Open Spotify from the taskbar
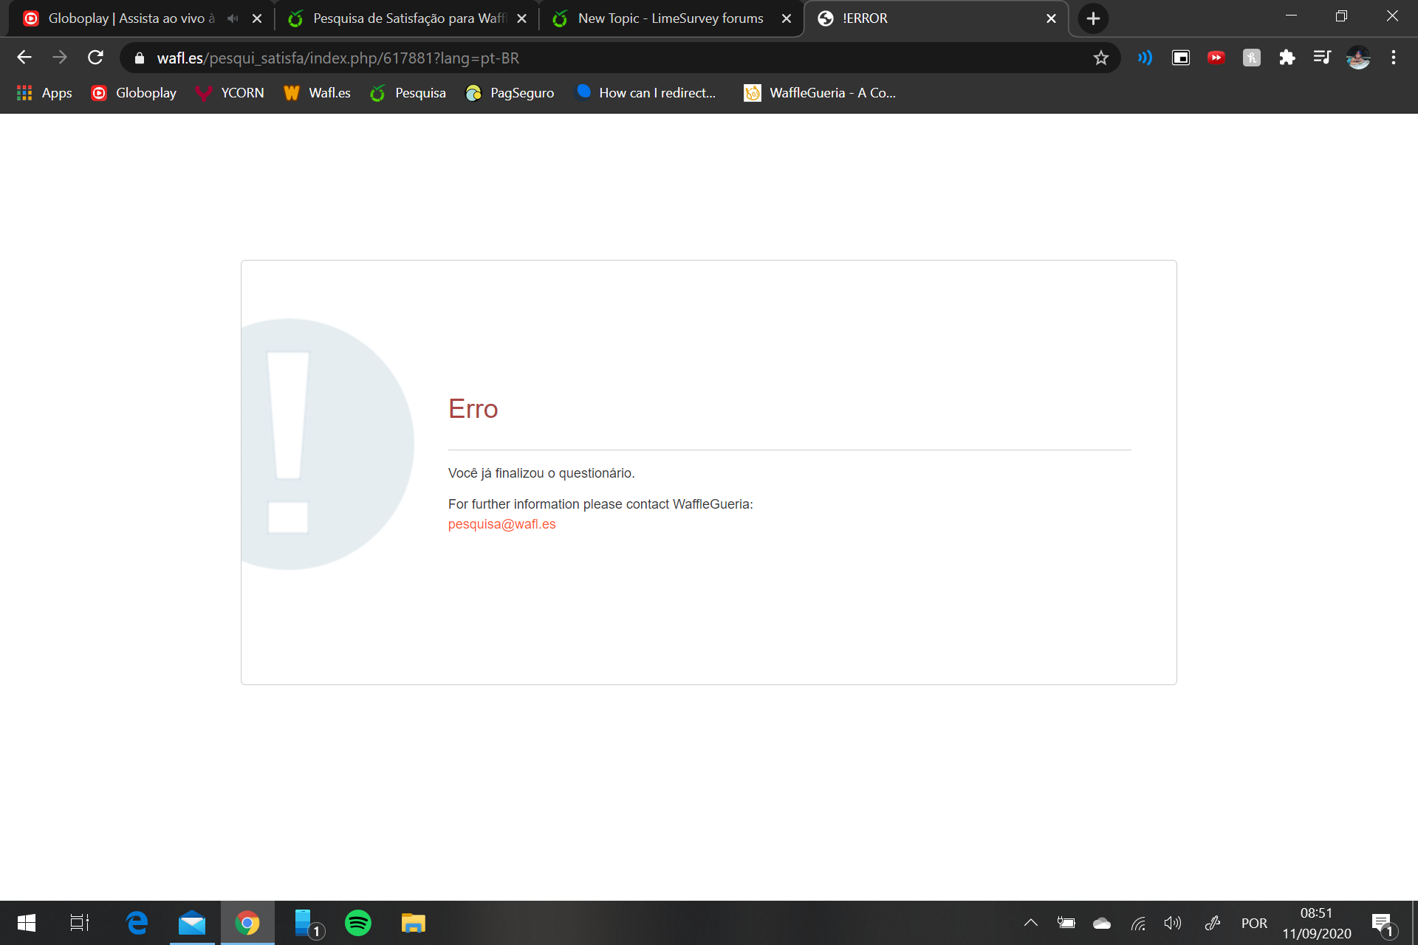Viewport: 1418px width, 945px height. [x=358, y=923]
